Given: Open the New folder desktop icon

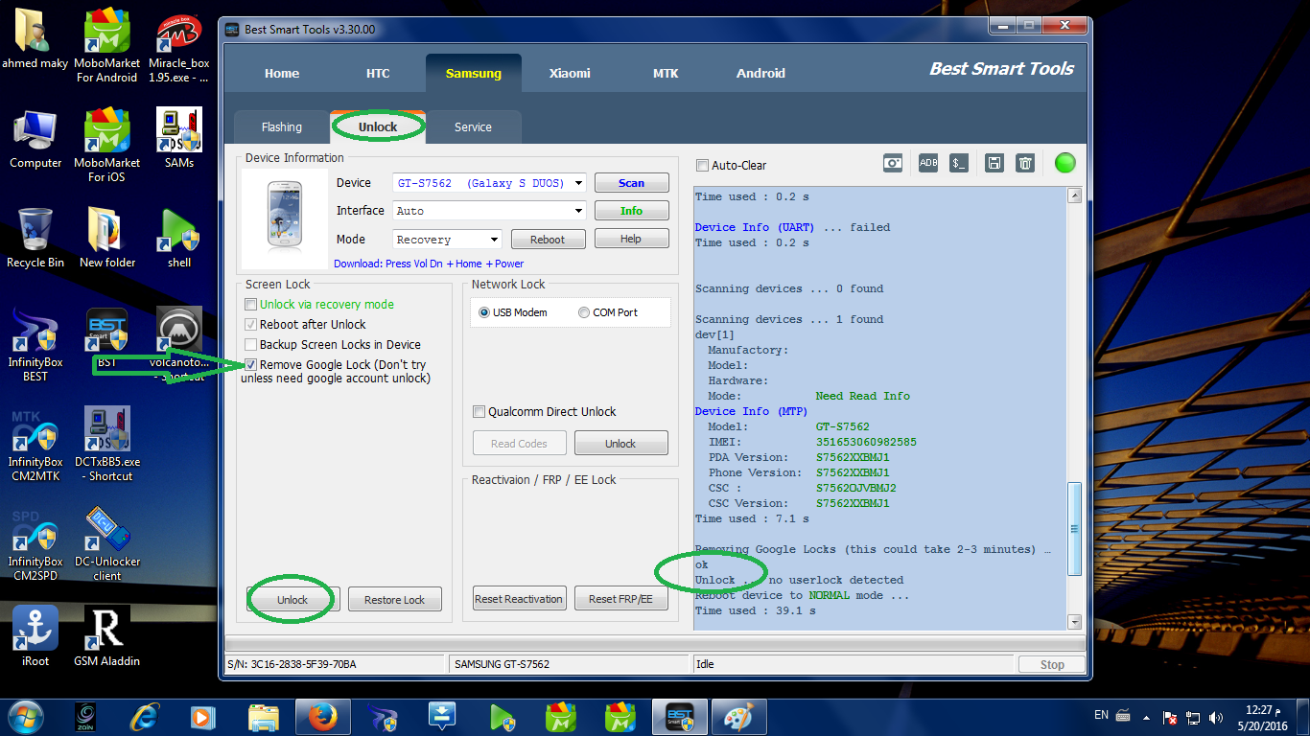Looking at the screenshot, I should [x=107, y=238].
